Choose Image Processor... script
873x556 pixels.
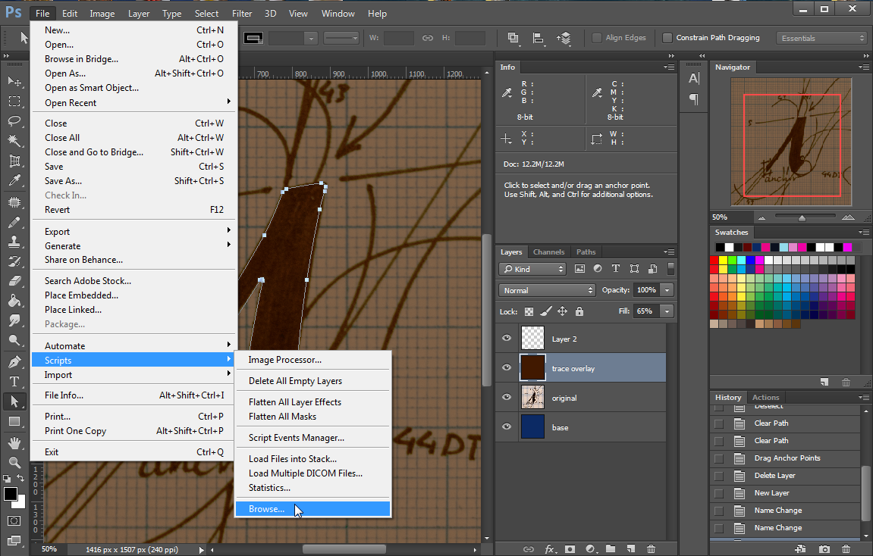(313, 360)
